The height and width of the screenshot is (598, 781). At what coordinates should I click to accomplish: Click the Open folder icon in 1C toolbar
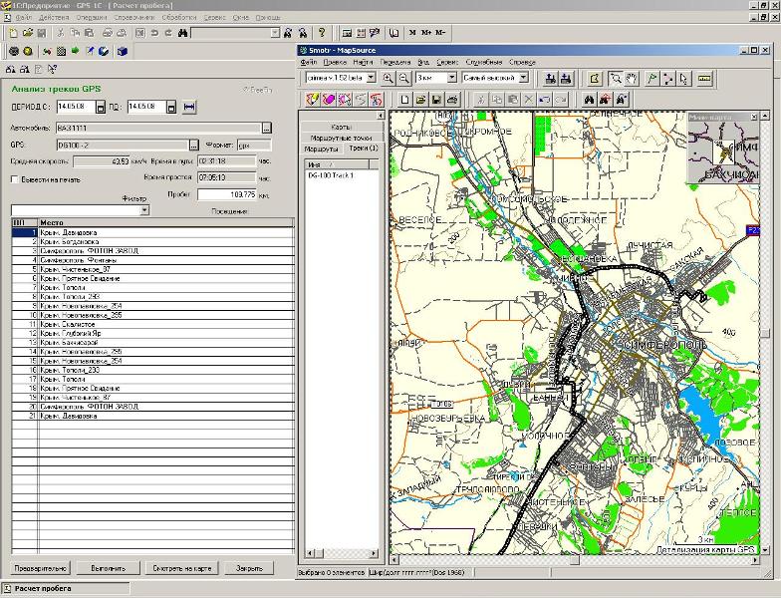click(28, 33)
